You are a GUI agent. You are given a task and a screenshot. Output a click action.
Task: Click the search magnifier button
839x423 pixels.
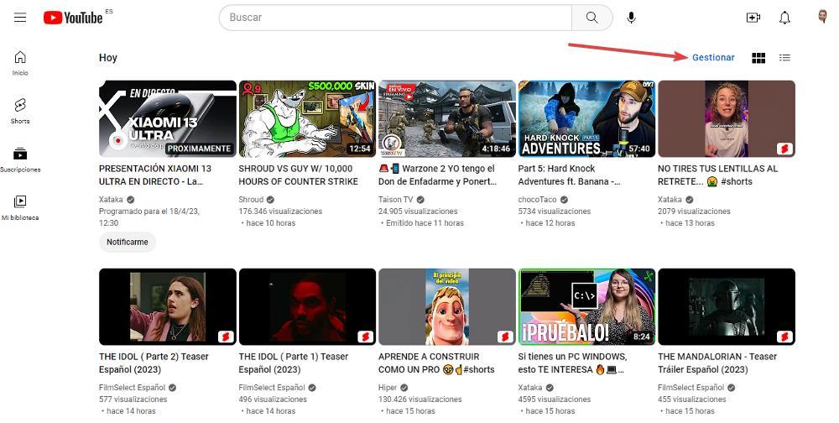coord(591,18)
